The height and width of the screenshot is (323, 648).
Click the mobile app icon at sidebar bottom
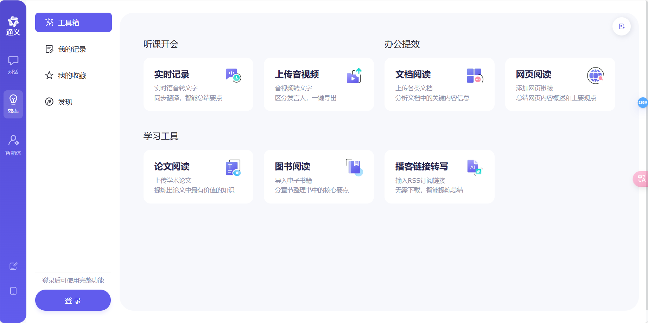pyautogui.click(x=13, y=291)
